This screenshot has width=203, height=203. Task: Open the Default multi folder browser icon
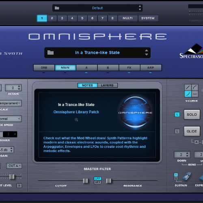click(57, 8)
